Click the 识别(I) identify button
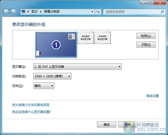The height and width of the screenshot is (135, 168). point(146,45)
